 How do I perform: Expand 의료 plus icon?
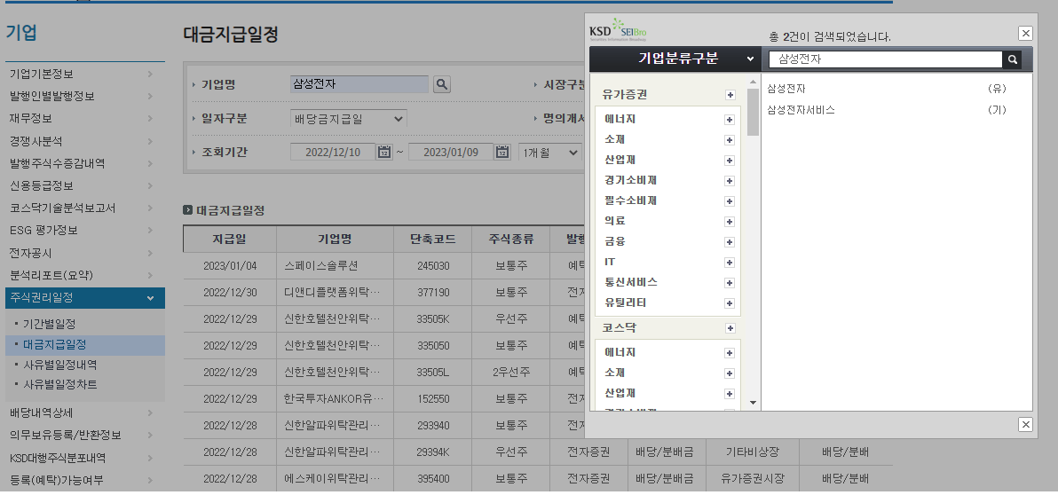(730, 221)
